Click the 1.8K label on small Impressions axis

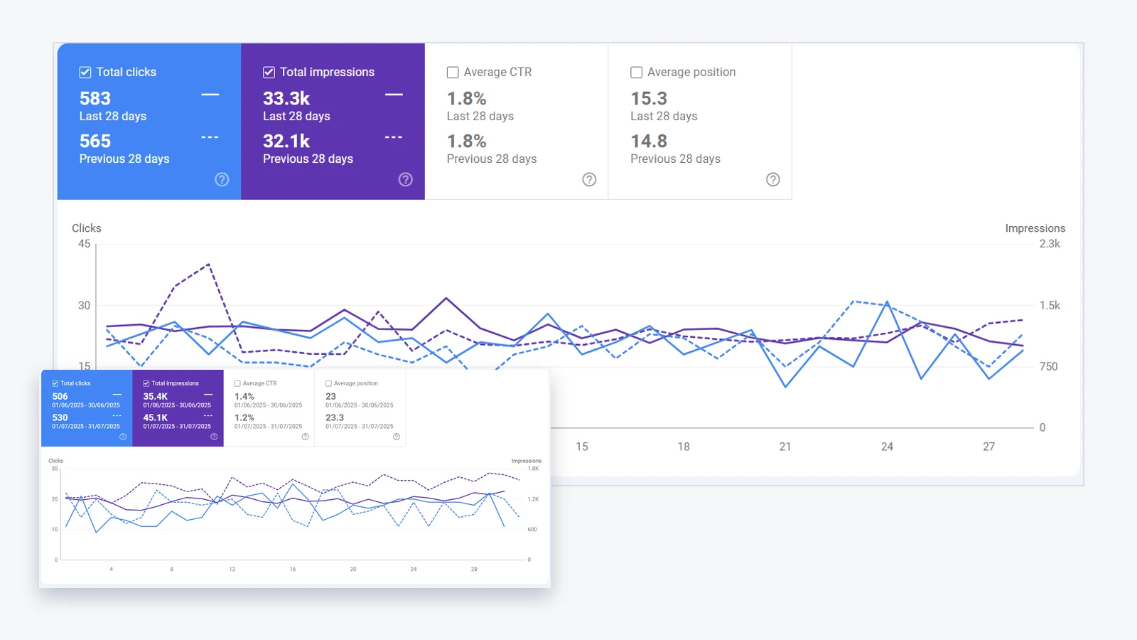pyautogui.click(x=533, y=469)
